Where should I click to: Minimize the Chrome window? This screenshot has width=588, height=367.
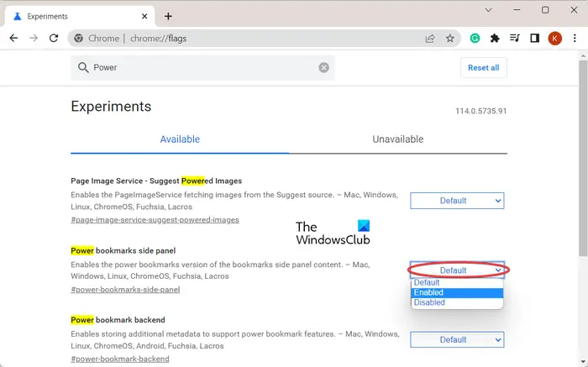(x=517, y=10)
